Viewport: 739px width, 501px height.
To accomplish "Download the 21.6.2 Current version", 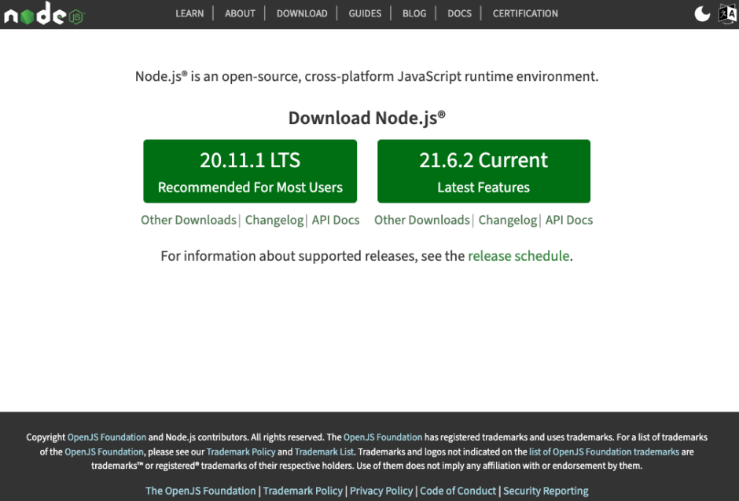I will coord(483,170).
